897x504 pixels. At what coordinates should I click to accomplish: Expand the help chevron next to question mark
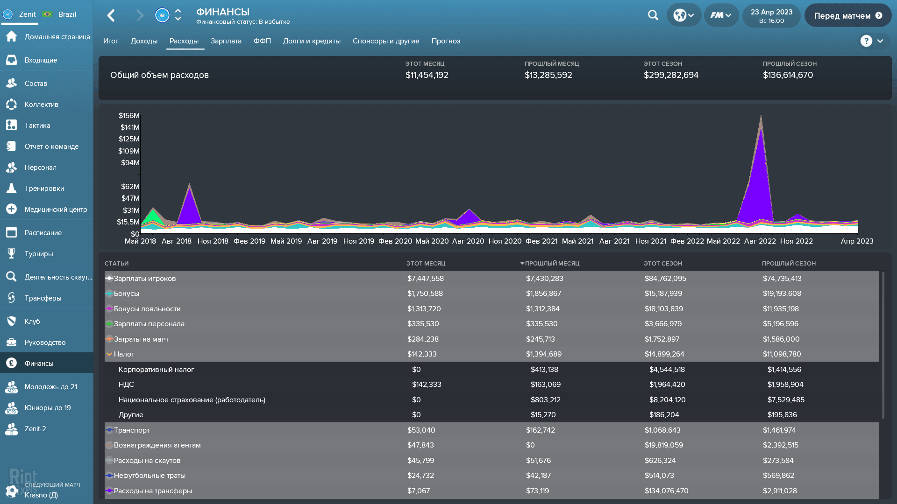click(x=881, y=41)
